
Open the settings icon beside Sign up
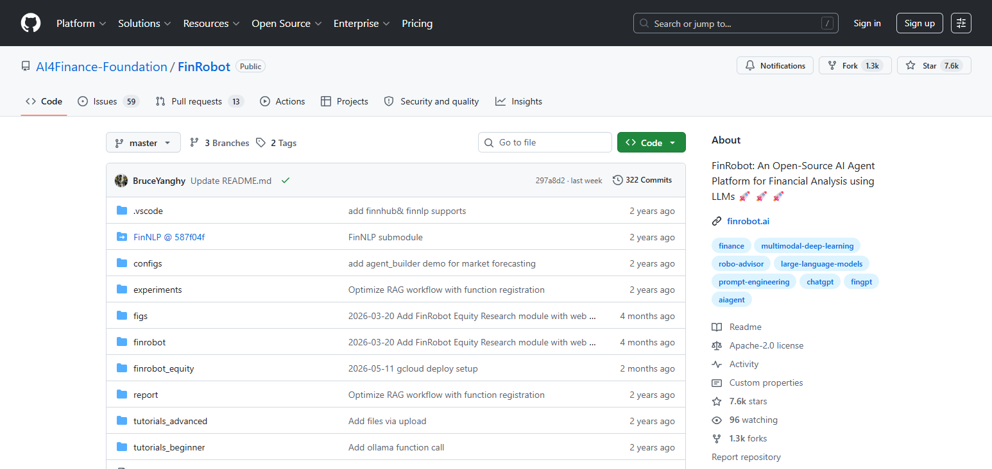tap(961, 23)
